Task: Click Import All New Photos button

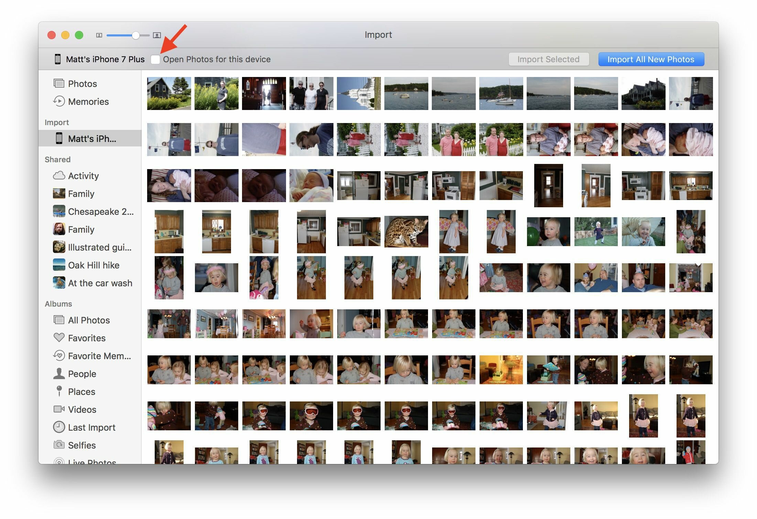Action: 651,59
